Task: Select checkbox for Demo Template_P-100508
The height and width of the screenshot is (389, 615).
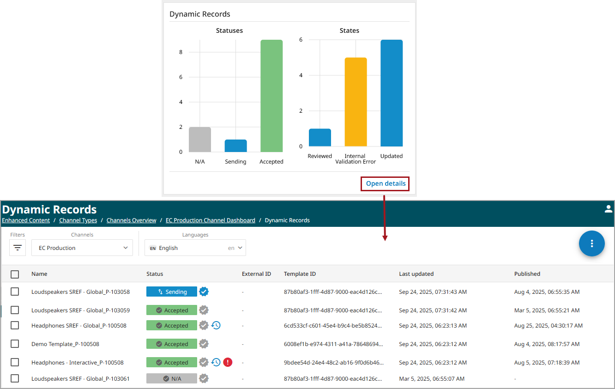Action: [x=15, y=344]
